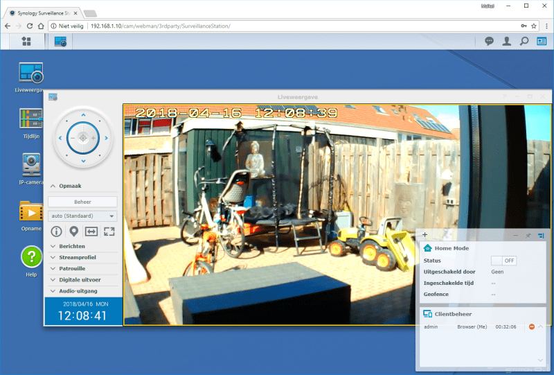
Task: Pan camera right with PTZ arrow
Action: pyautogui.click(x=106, y=138)
